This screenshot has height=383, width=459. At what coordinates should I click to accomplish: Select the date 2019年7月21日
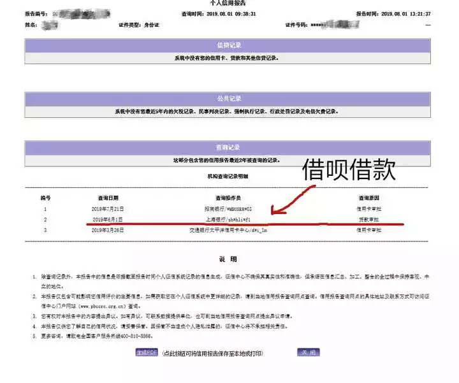point(108,209)
